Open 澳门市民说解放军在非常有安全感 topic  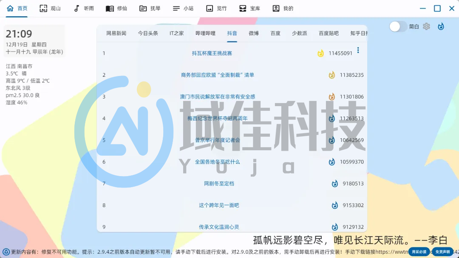click(x=218, y=97)
